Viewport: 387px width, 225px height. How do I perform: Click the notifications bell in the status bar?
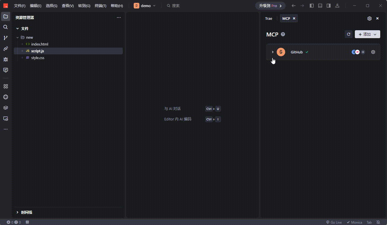pos(378,222)
